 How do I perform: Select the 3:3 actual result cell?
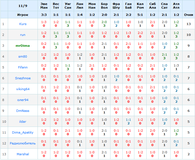tap(44, 15)
